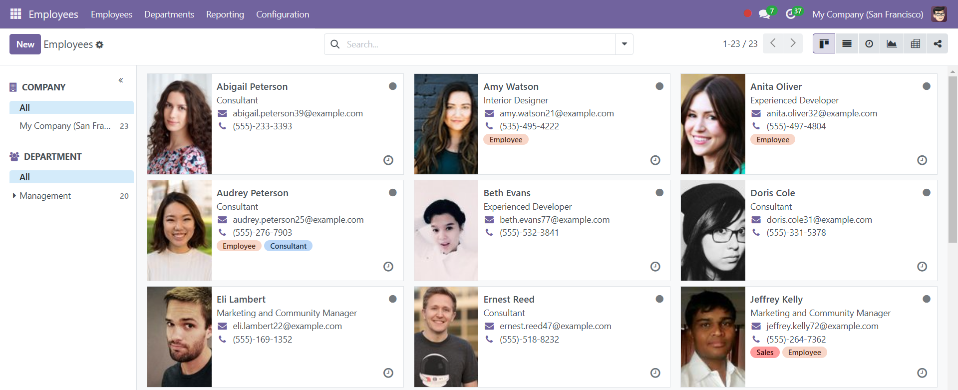Open the Reporting menu
The width and height of the screenshot is (958, 390).
(225, 14)
